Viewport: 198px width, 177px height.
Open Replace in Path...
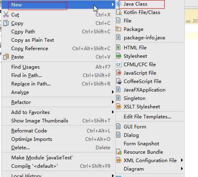(x=58, y=84)
